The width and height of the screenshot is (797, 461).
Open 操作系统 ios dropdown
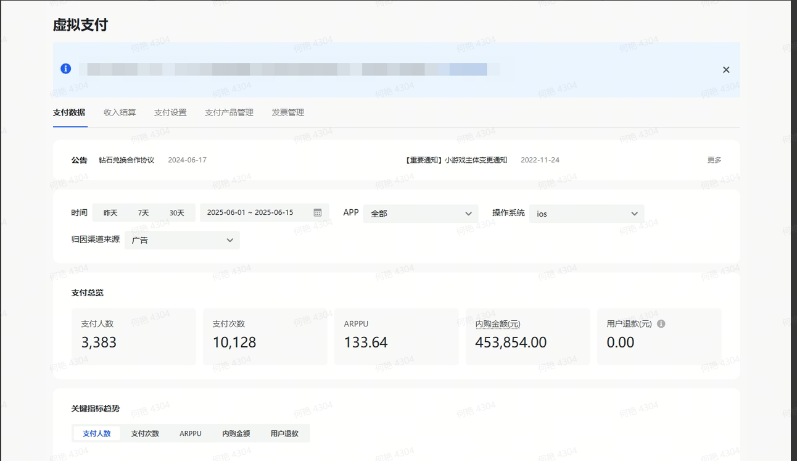(x=587, y=214)
